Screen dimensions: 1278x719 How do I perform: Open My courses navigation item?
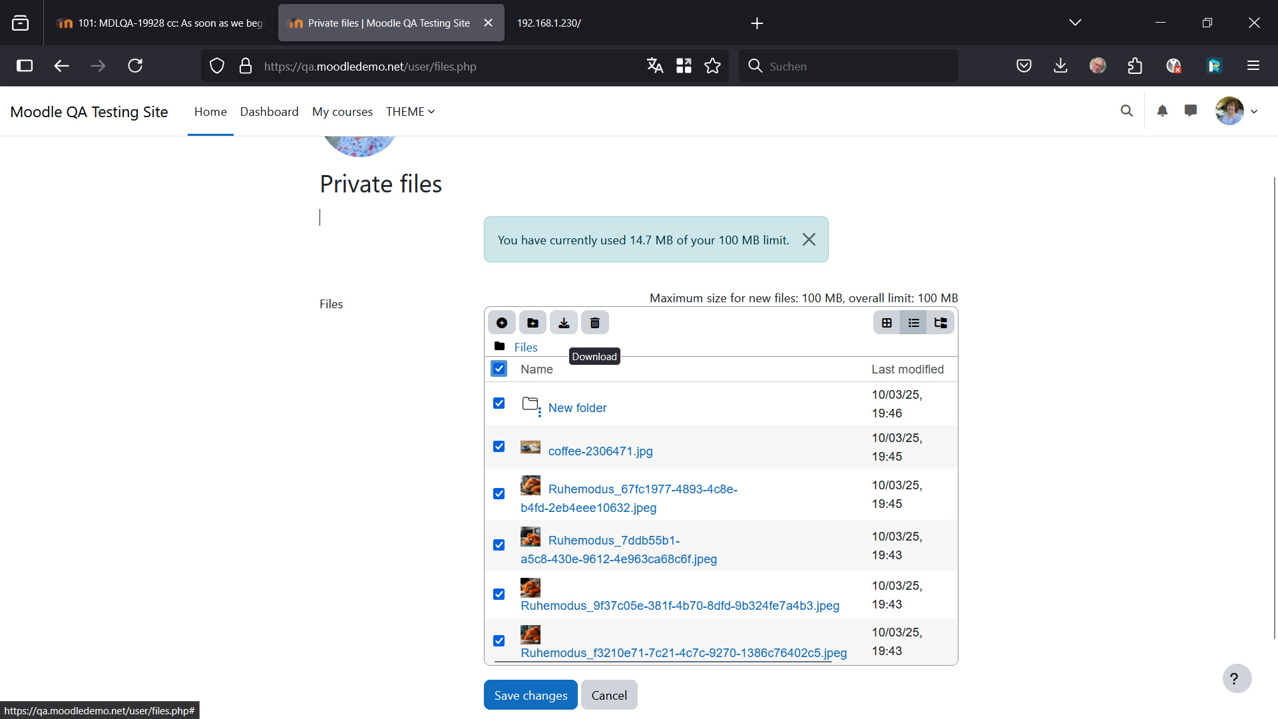click(342, 112)
